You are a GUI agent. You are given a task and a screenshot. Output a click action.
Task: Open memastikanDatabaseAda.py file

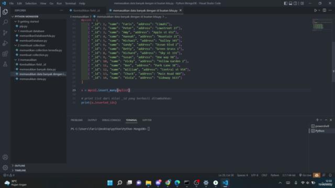[38, 36]
